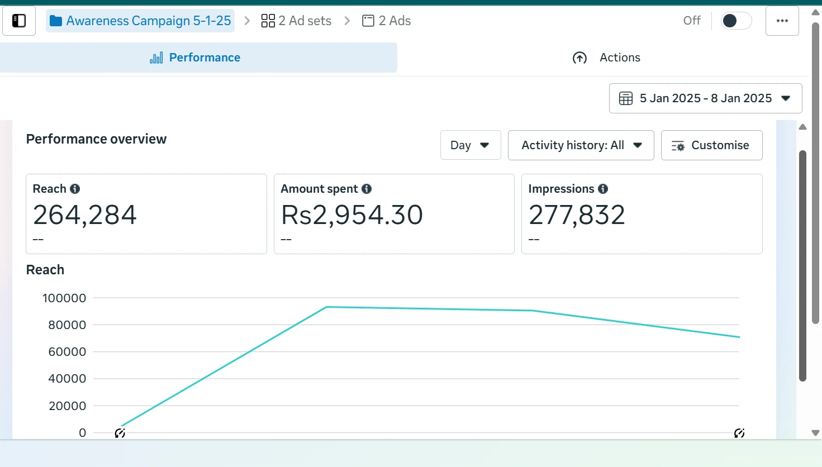822x467 pixels.
Task: Open Awareness Campaign 5-1-25 breadcrumb
Action: [141, 21]
